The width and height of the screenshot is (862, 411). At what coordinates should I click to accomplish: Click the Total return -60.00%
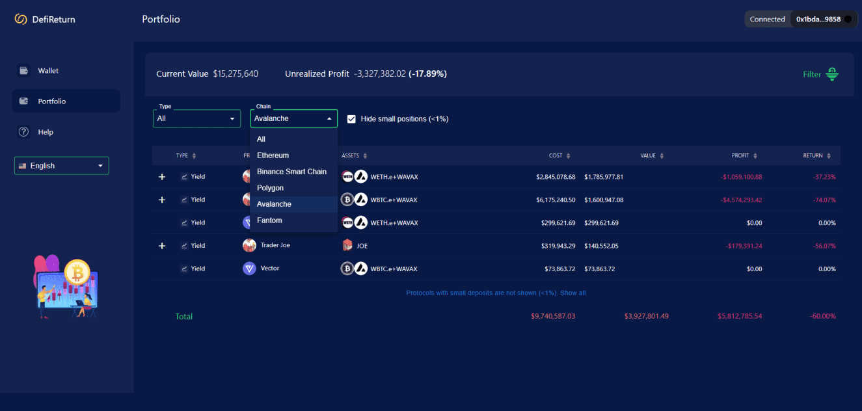tap(823, 316)
